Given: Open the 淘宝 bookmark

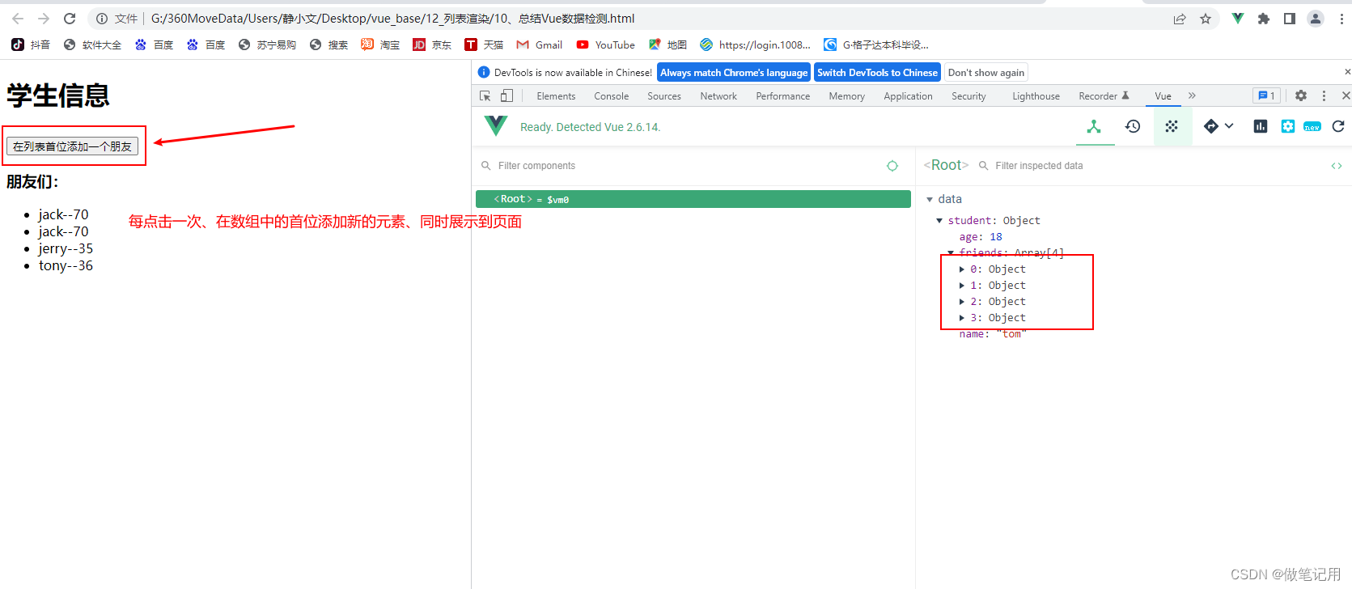Looking at the screenshot, I should tap(380, 44).
